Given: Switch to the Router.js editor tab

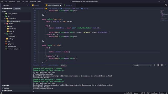Looking at the screenshot, I should click(x=69, y=5).
